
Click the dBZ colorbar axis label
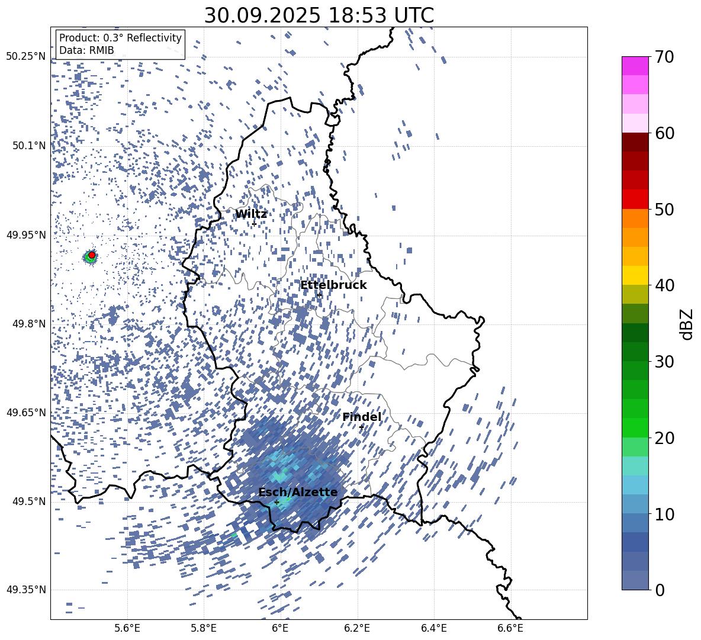pos(687,324)
